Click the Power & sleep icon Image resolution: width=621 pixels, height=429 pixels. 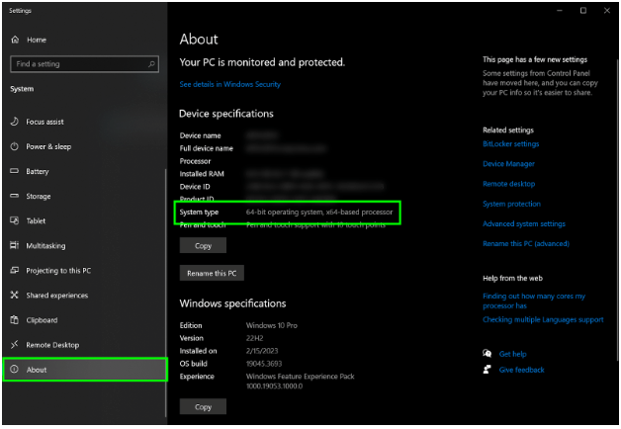coord(14,146)
